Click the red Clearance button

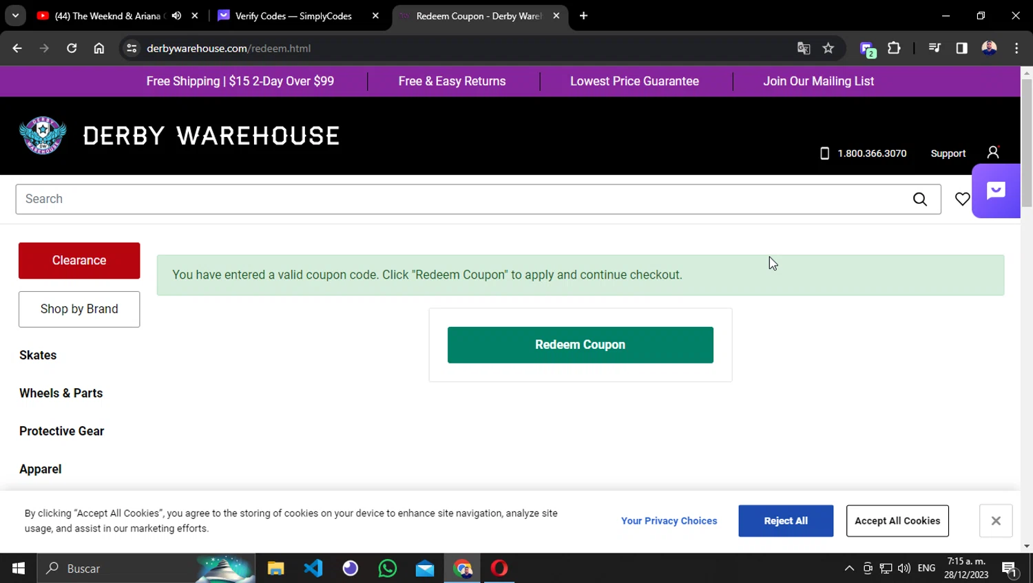(79, 260)
